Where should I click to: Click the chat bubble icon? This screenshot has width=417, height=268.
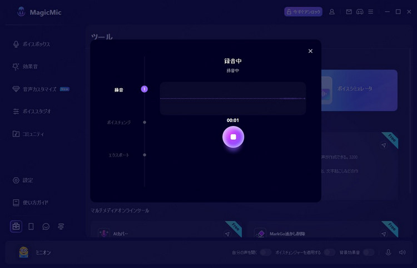[x=46, y=226]
